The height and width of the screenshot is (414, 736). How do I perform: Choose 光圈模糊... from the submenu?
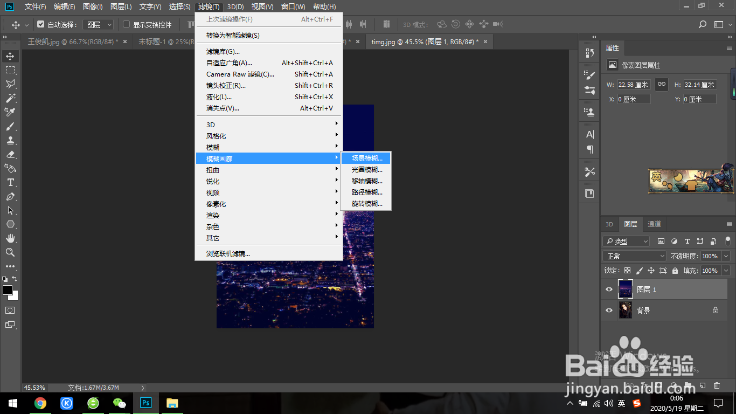point(366,170)
